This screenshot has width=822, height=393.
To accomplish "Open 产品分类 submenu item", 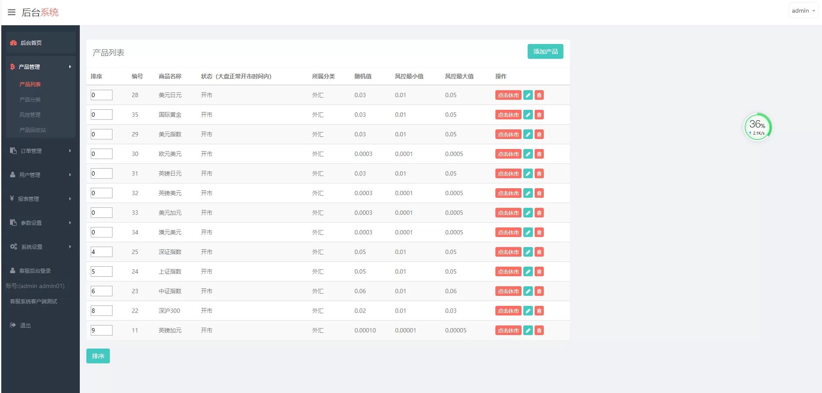I will pos(30,100).
